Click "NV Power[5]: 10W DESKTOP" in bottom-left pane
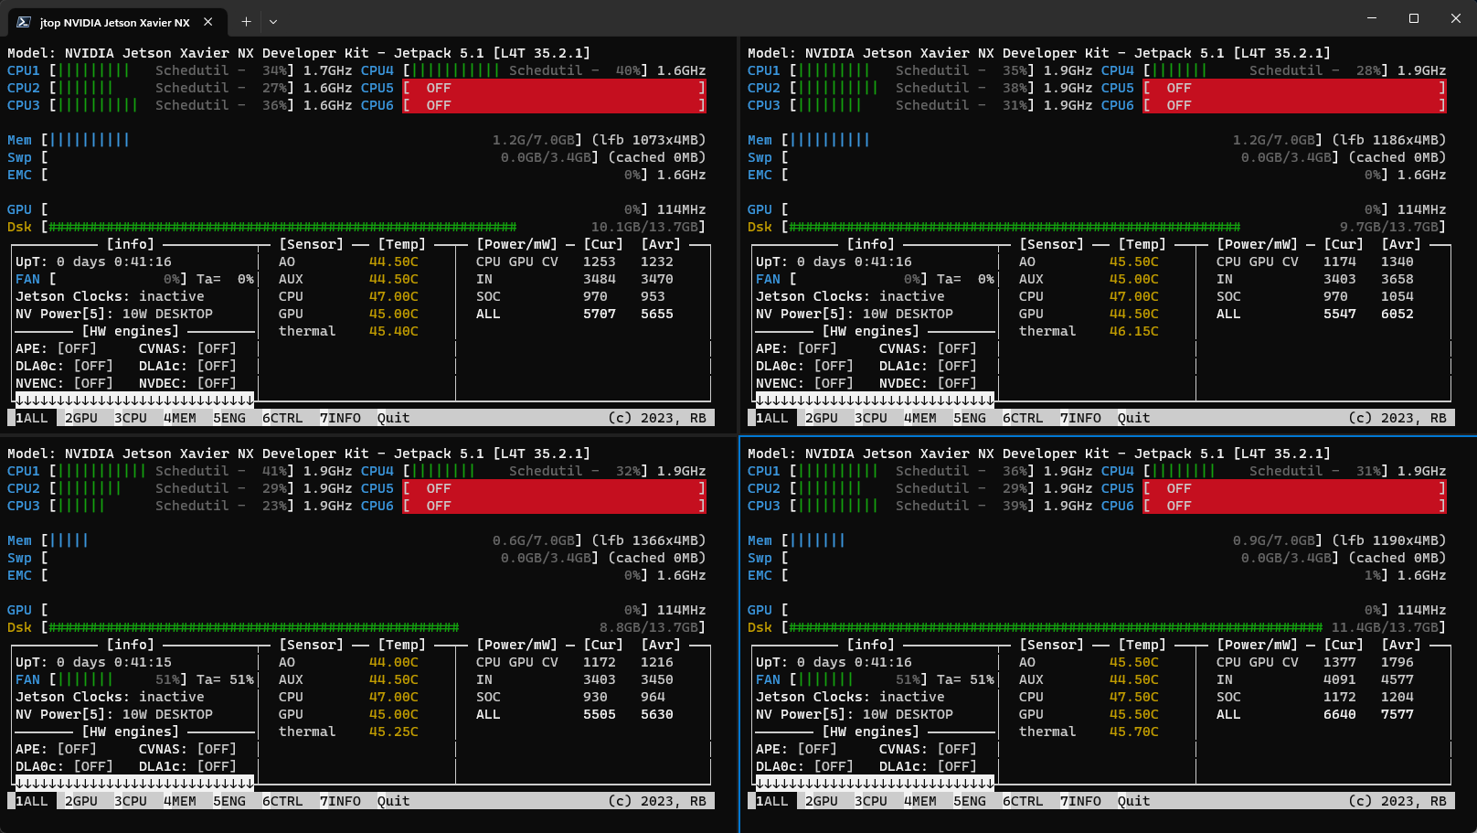 coord(114,714)
